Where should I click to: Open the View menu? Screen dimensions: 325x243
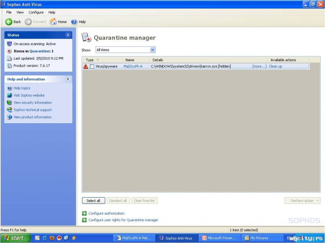[20, 13]
